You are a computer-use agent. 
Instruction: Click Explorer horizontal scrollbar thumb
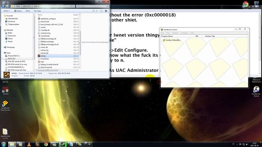click(x=47, y=70)
